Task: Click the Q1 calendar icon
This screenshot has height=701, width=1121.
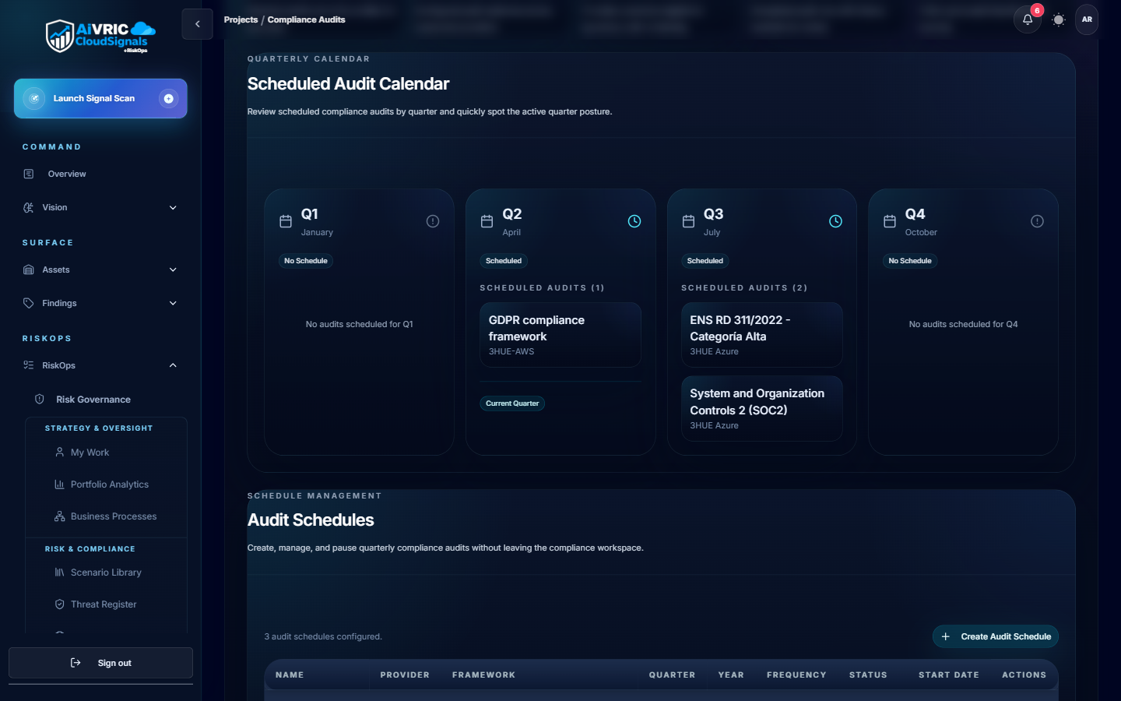Action: pos(286,221)
